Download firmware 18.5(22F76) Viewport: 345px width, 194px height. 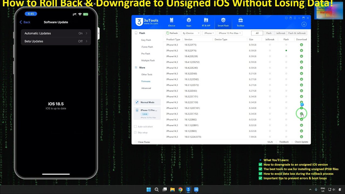click(x=301, y=50)
